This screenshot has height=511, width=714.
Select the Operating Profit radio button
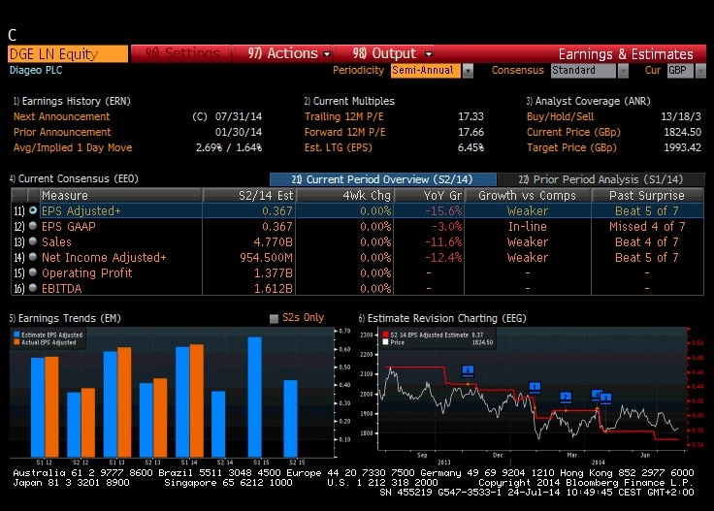(x=33, y=272)
